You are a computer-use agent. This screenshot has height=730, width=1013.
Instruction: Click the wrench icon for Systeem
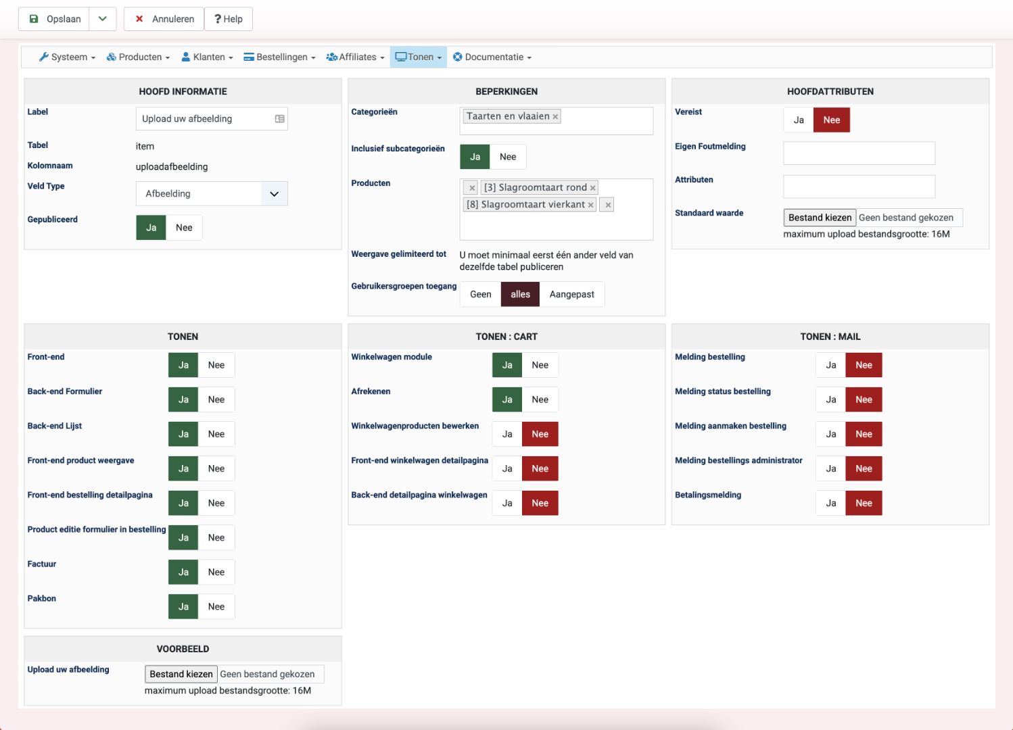pos(44,57)
